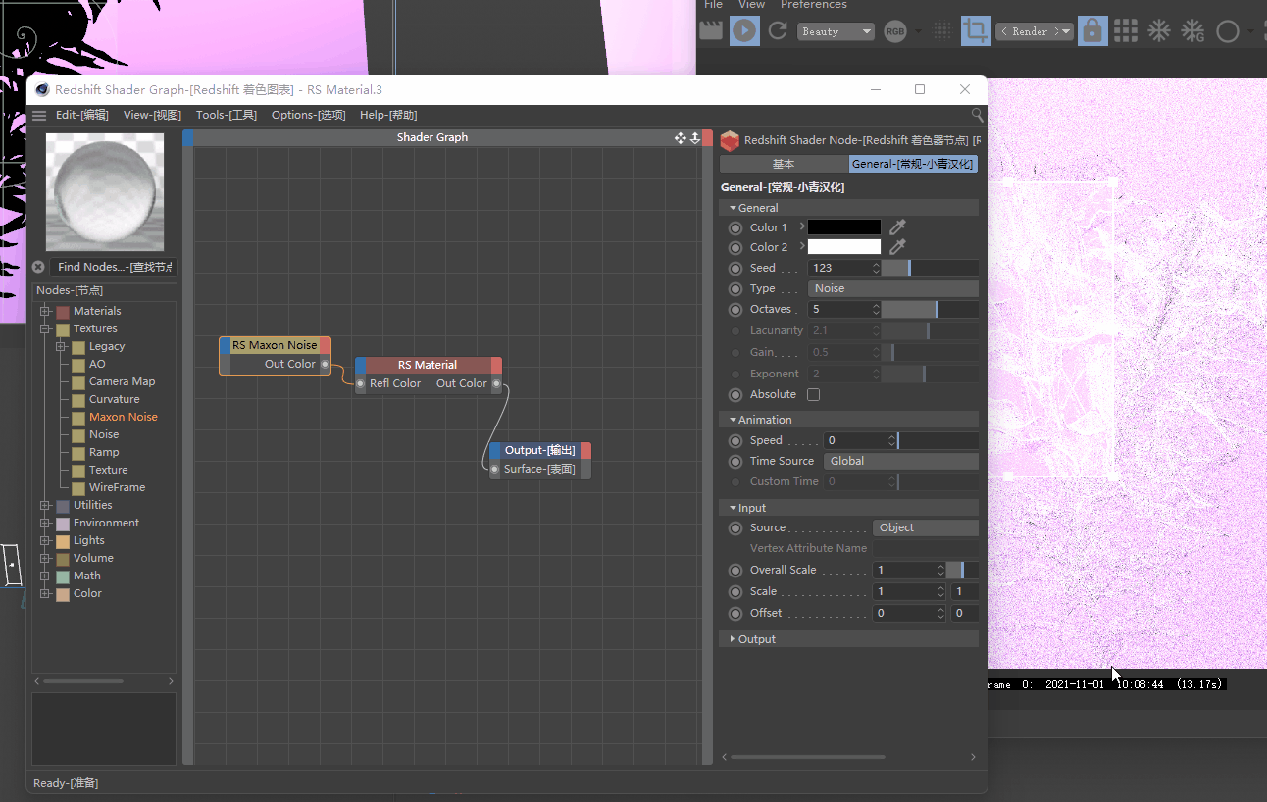The image size is (1267, 802).
Task: Toggle the animation dot beside Overall Scale
Action: pyautogui.click(x=735, y=570)
